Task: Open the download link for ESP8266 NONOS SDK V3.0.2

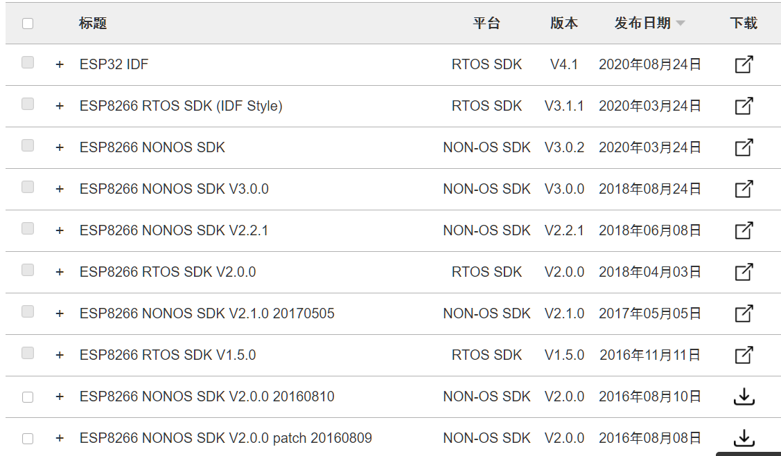Action: (743, 147)
